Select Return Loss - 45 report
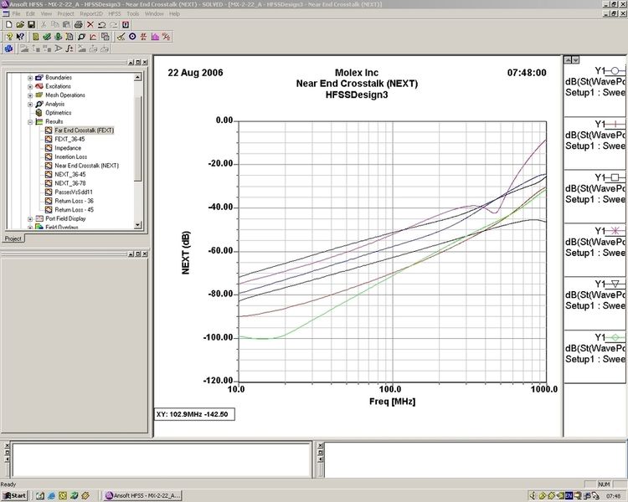Viewport: 628px width, 502px height. (x=74, y=210)
